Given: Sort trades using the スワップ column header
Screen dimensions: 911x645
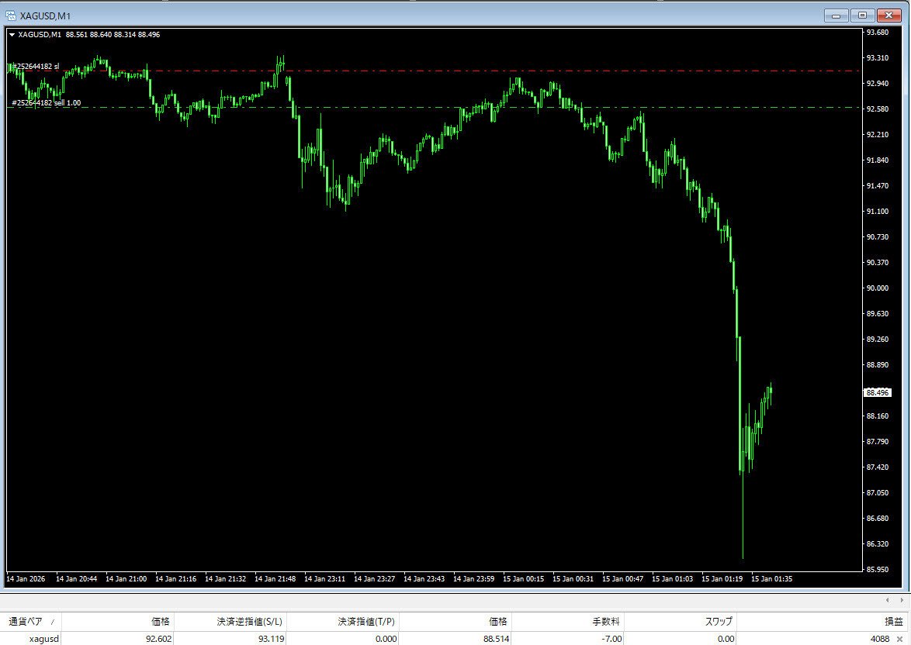Looking at the screenshot, I should (718, 621).
